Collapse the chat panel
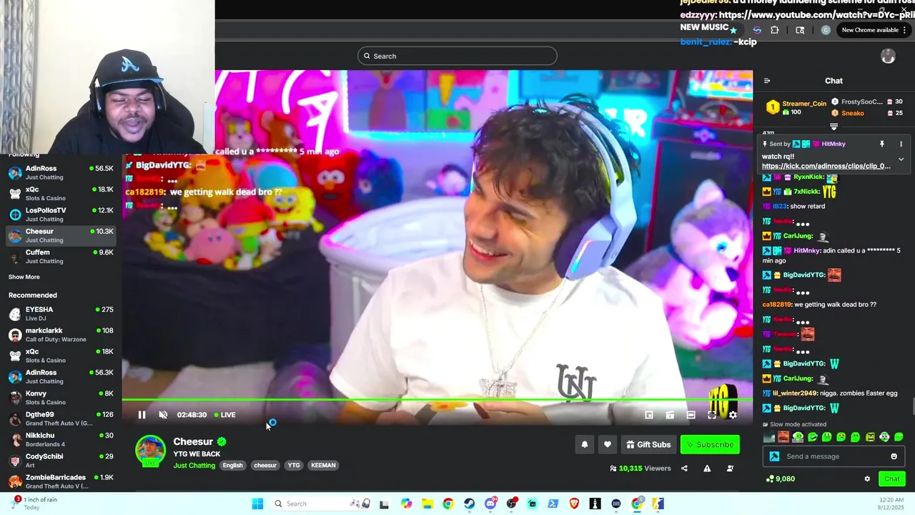Viewport: 915px width, 515px height. click(766, 81)
